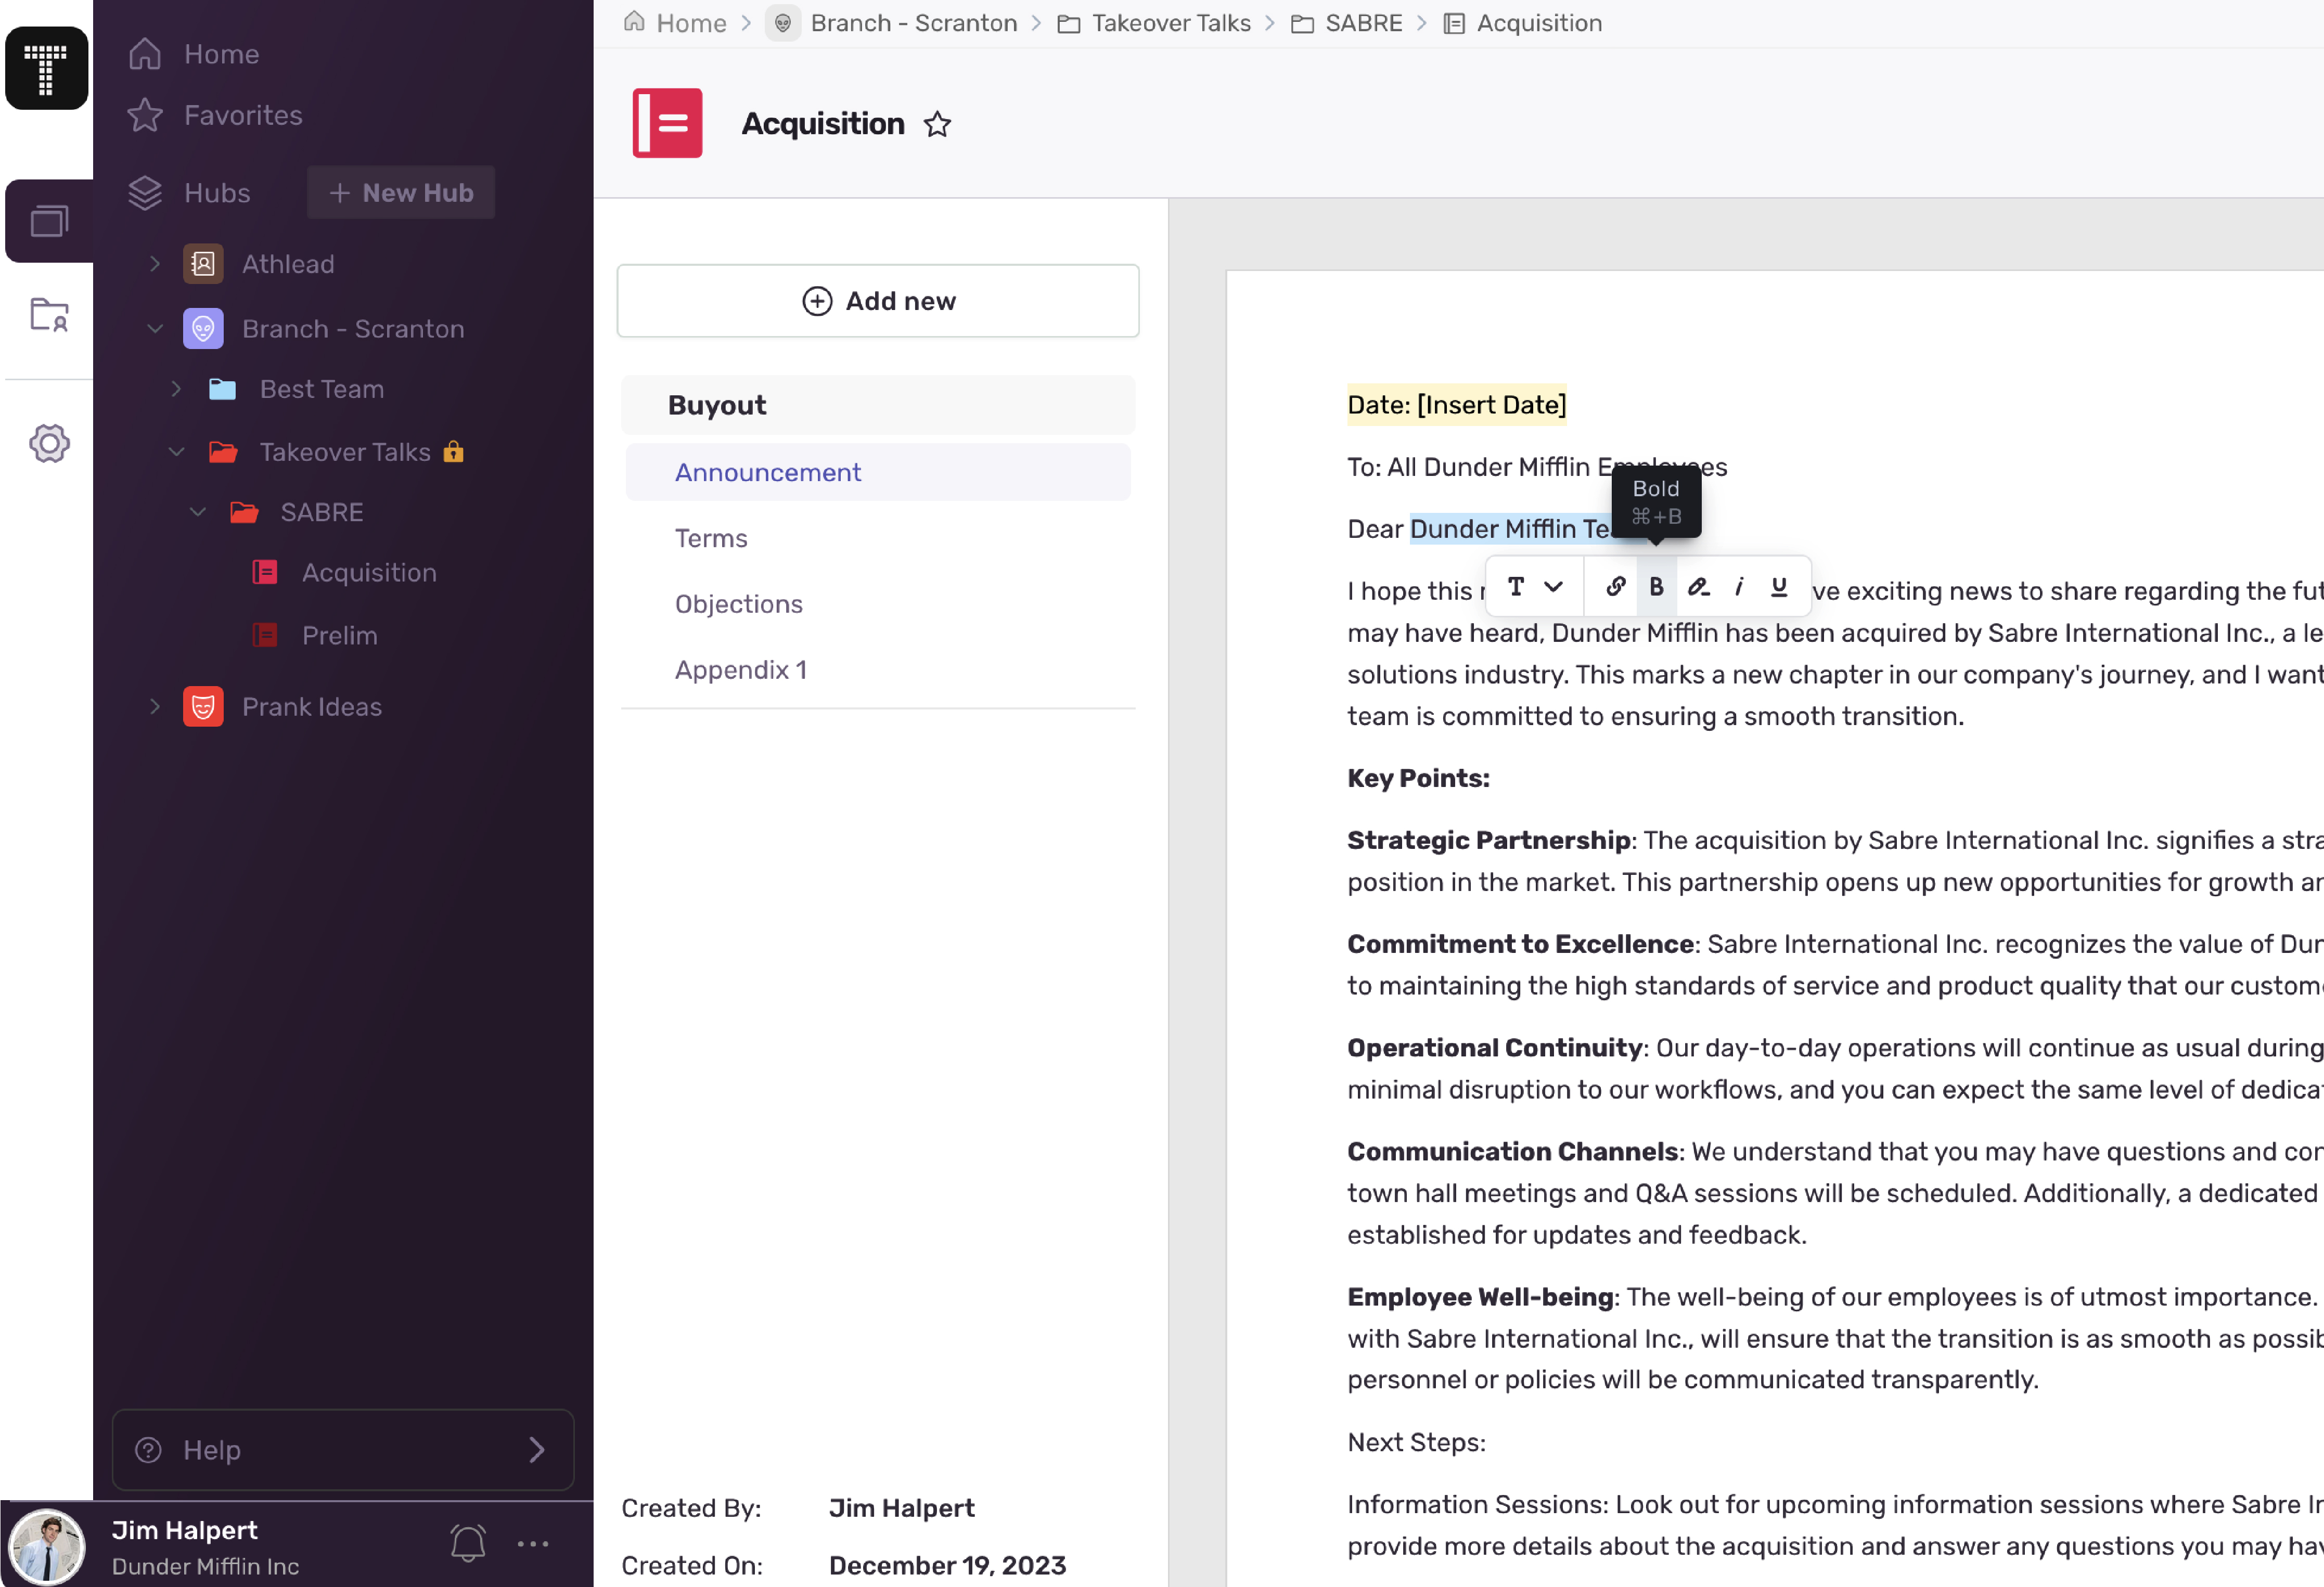The height and width of the screenshot is (1587, 2324).
Task: Click the Add new button
Action: click(878, 300)
